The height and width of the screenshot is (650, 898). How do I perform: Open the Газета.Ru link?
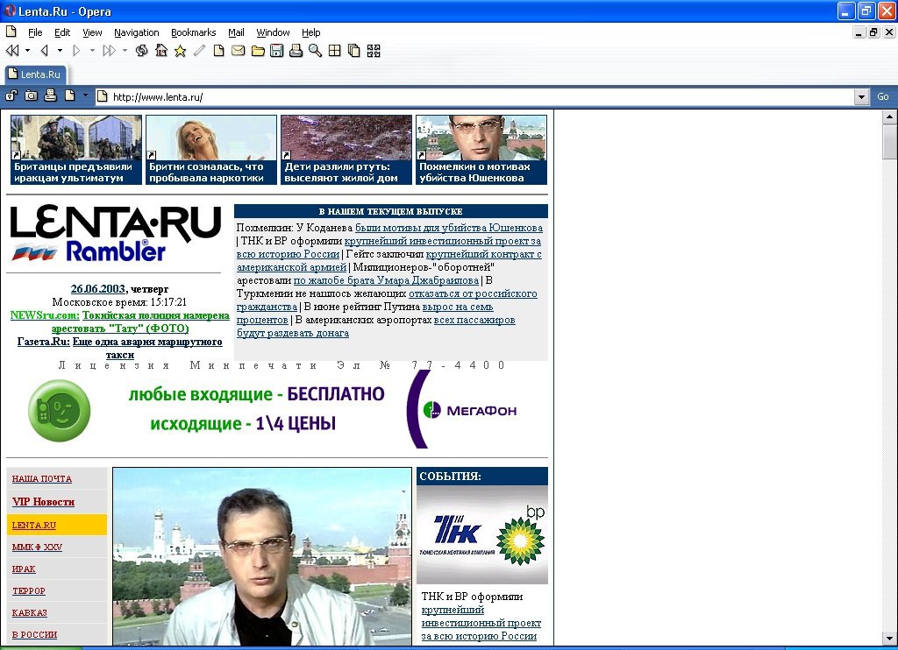coord(44,341)
